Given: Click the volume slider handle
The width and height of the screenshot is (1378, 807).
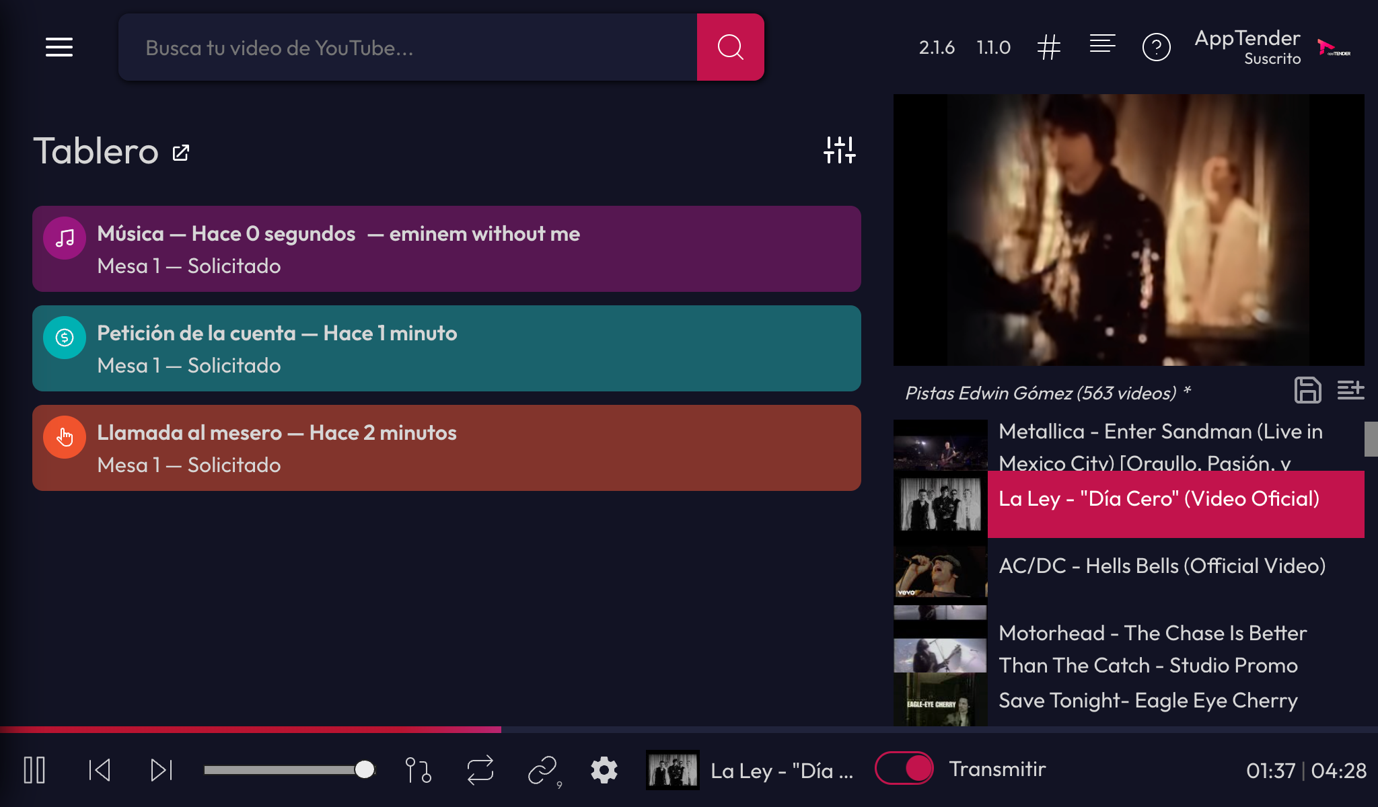Looking at the screenshot, I should pos(364,770).
